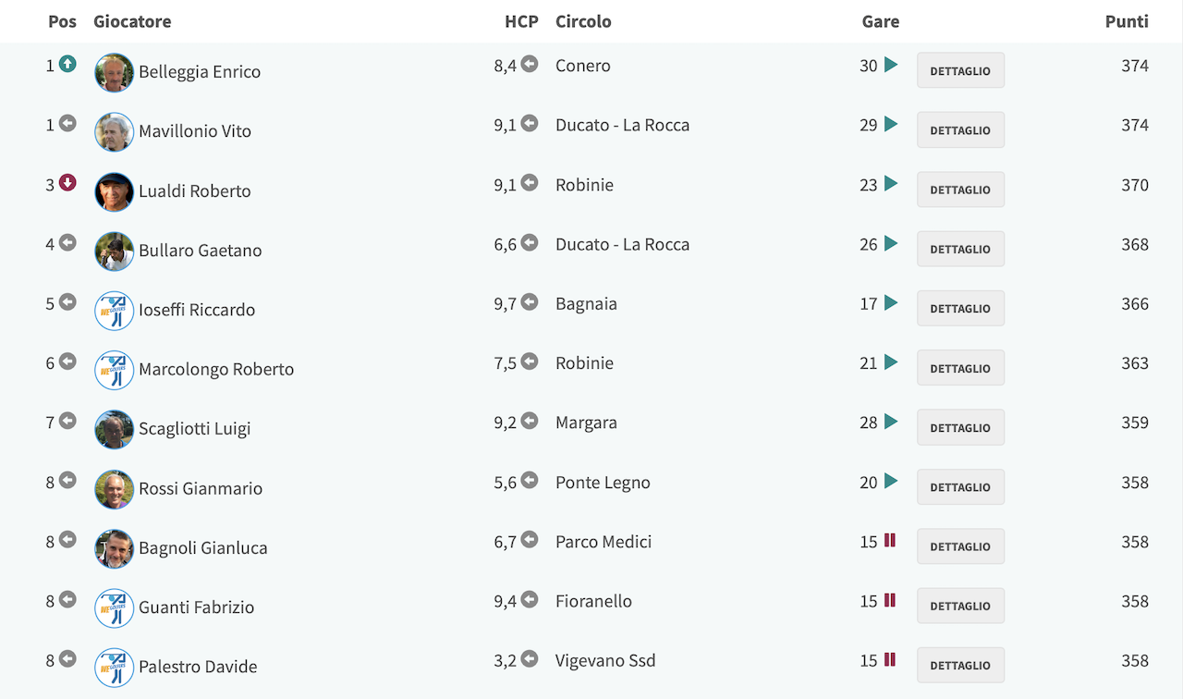Select player name Marcolongo Roberto
Viewport: 1183px width, 699px height.
coord(216,369)
